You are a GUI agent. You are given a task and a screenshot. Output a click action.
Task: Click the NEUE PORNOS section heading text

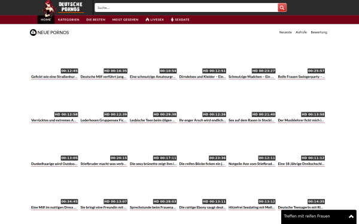coord(53,32)
